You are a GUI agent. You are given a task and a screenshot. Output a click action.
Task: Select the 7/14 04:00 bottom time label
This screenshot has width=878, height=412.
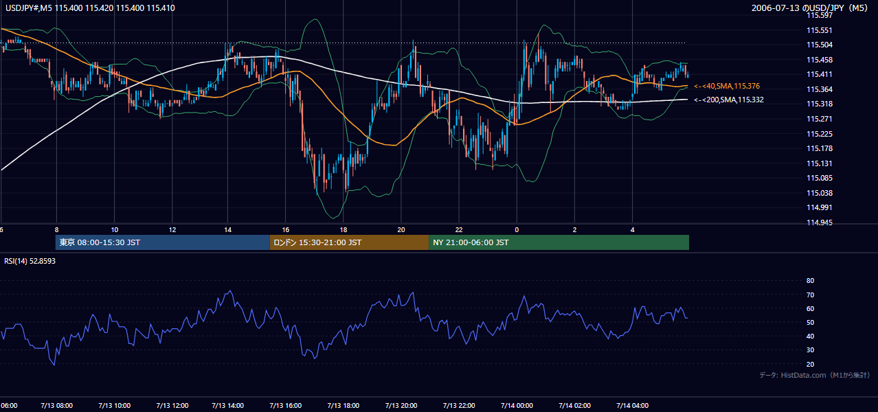click(x=632, y=406)
